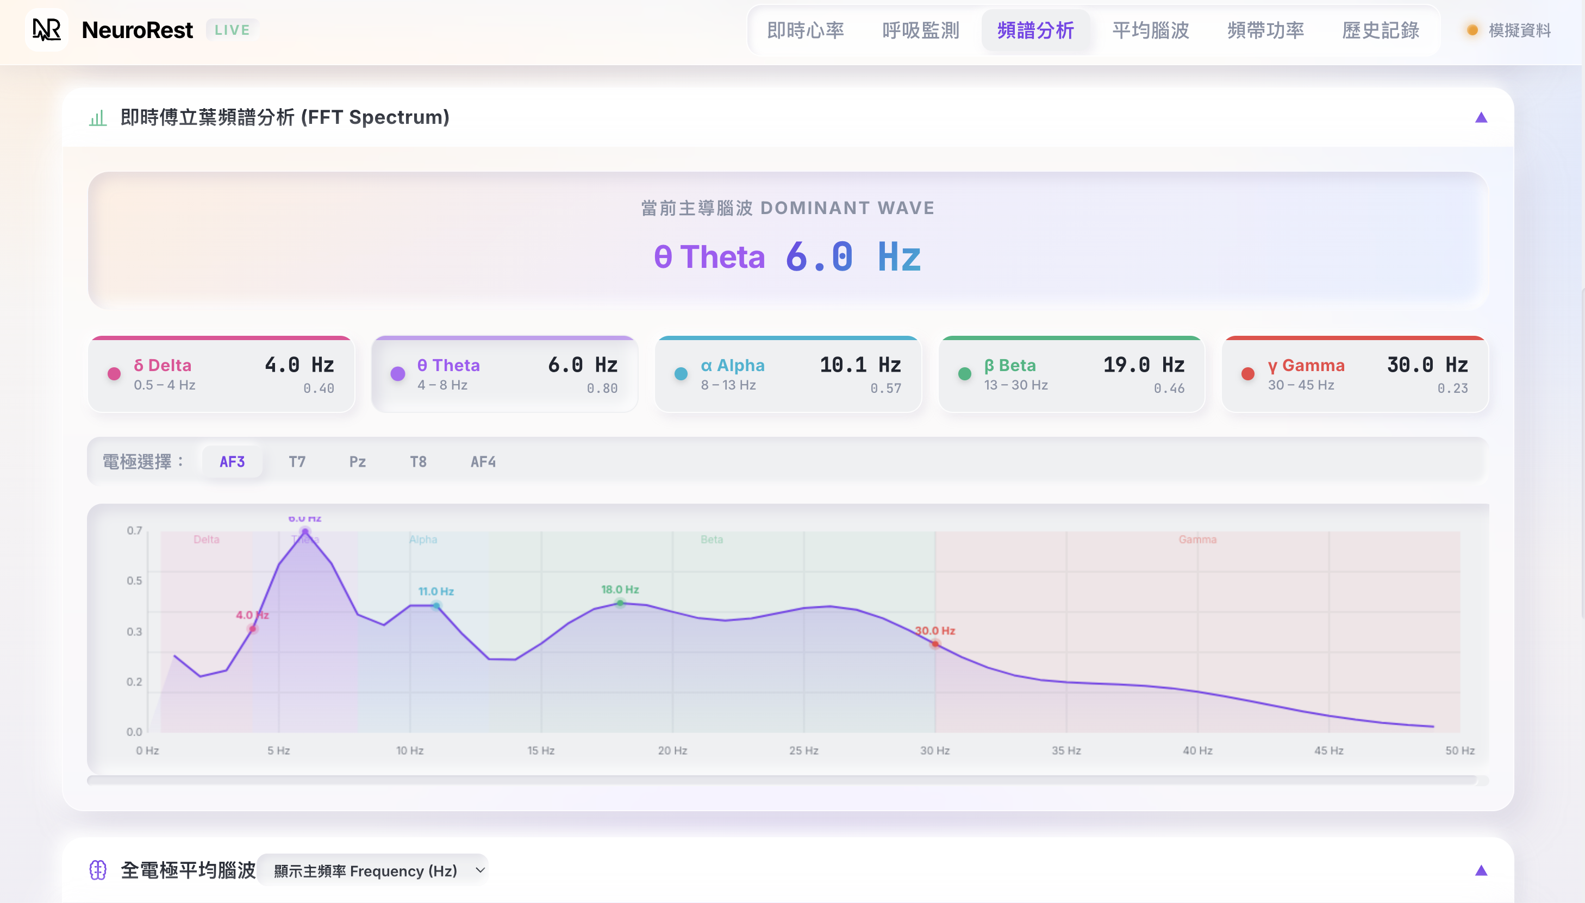The height and width of the screenshot is (903, 1585).
Task: Click the Gamma 30.0 Hz value
Action: 1427,365
